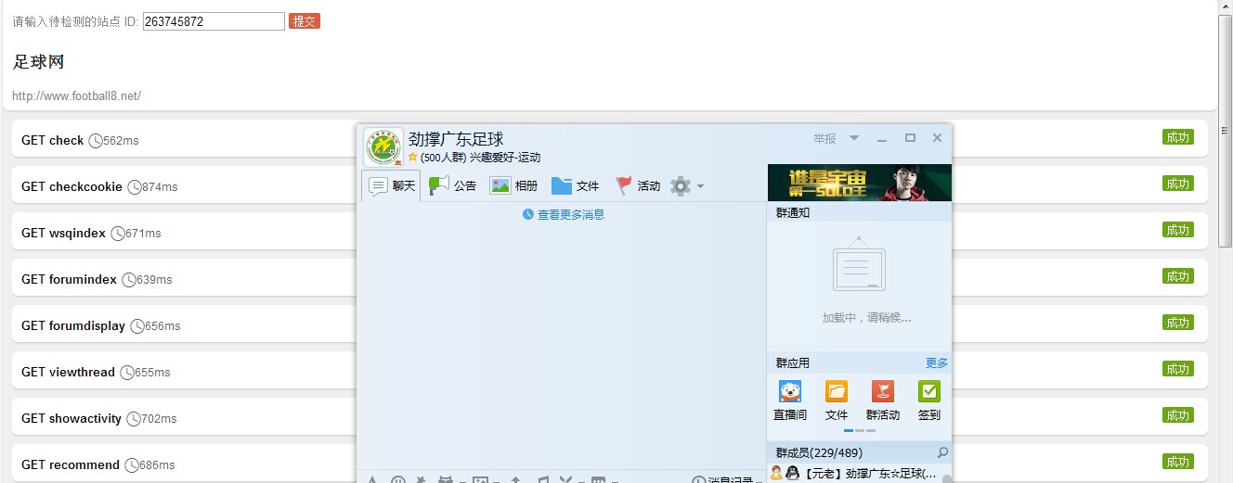
Task: Click 成功 badge in GET checkcookie row
Action: (1177, 184)
